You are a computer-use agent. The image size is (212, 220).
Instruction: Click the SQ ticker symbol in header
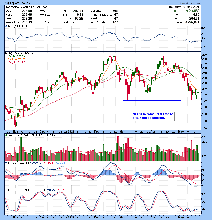7,3
